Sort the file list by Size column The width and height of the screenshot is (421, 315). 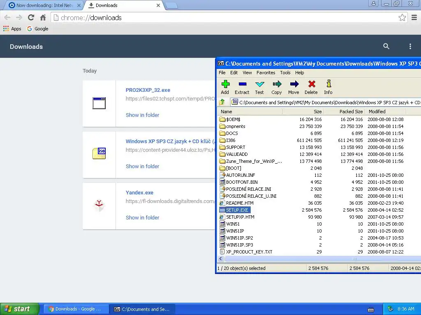point(303,112)
